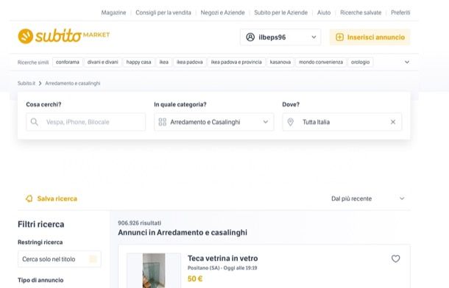Click the Subito Market logo
Image resolution: width=449 pixels, height=288 pixels.
pyautogui.click(x=64, y=36)
